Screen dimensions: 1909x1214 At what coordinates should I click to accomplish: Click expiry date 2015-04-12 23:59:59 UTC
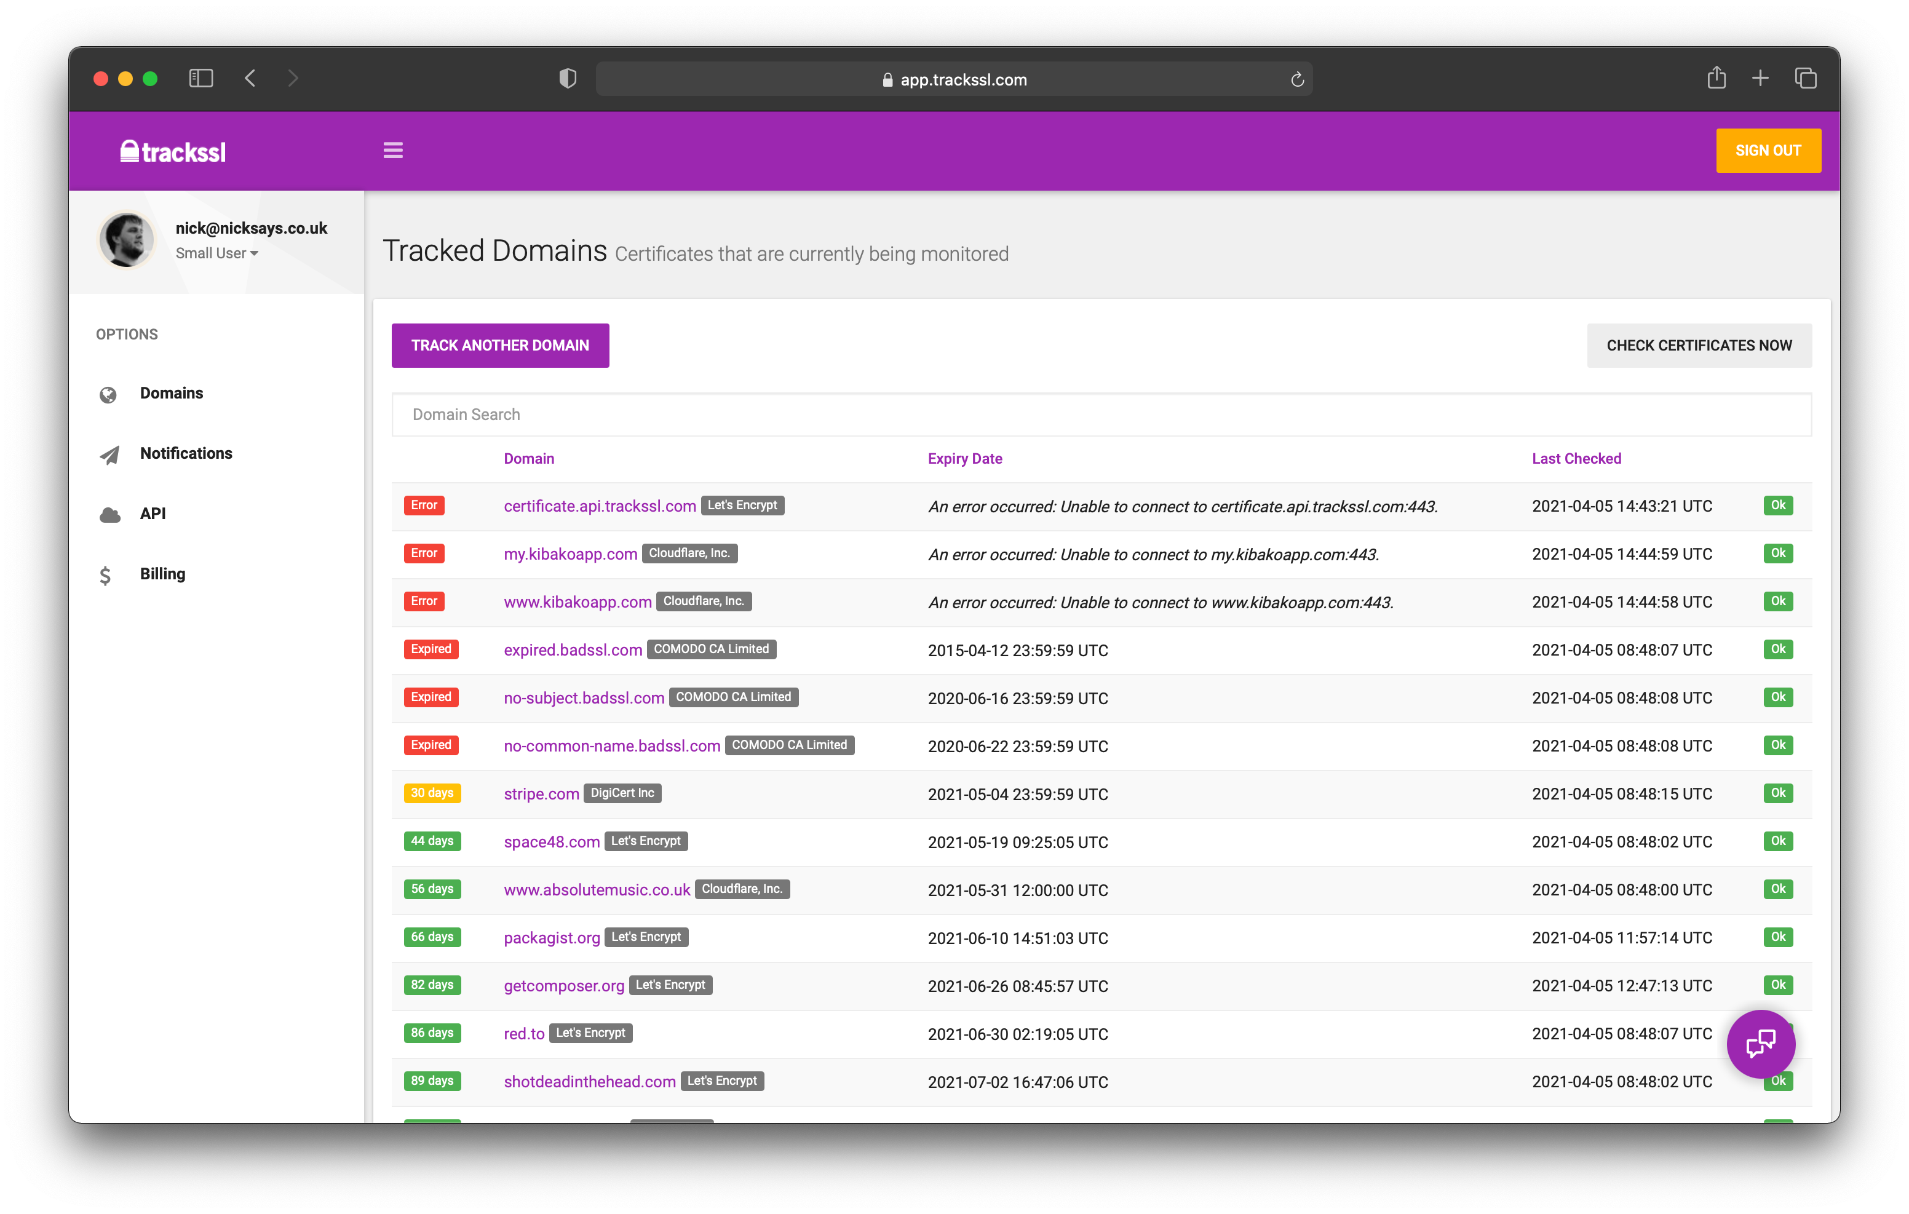(x=1017, y=650)
